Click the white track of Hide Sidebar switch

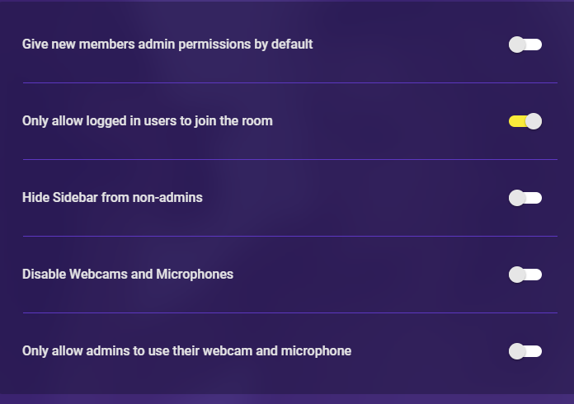click(534, 198)
